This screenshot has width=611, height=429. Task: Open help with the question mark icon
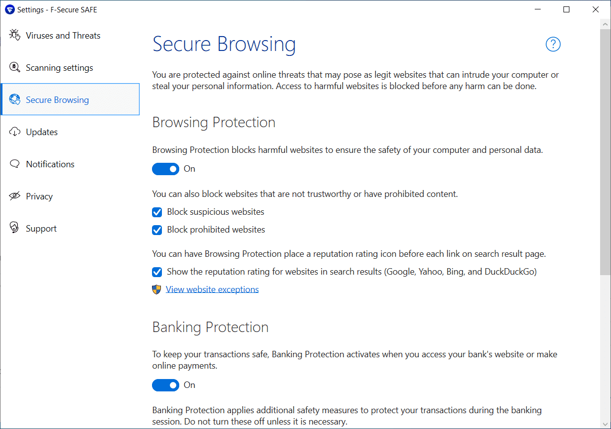(553, 45)
